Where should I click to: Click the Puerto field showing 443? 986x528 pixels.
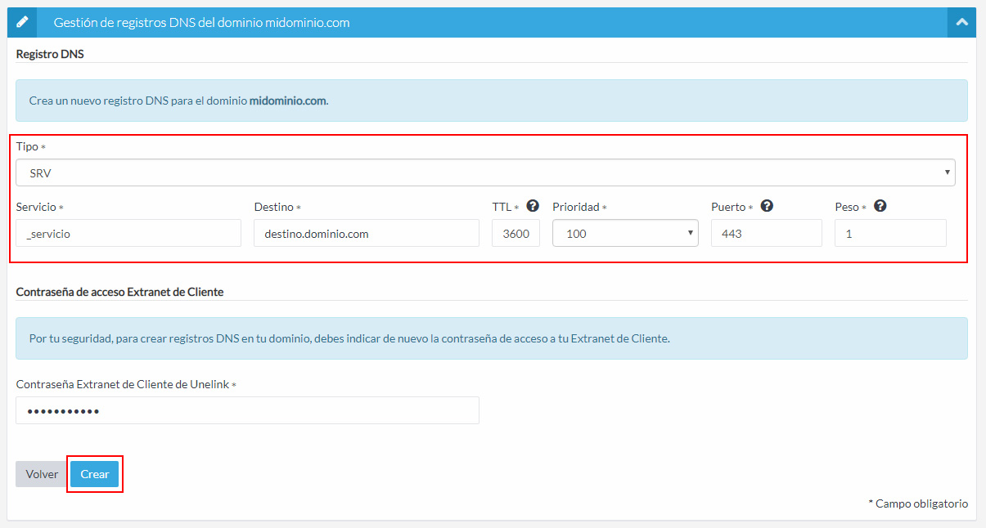coord(766,233)
